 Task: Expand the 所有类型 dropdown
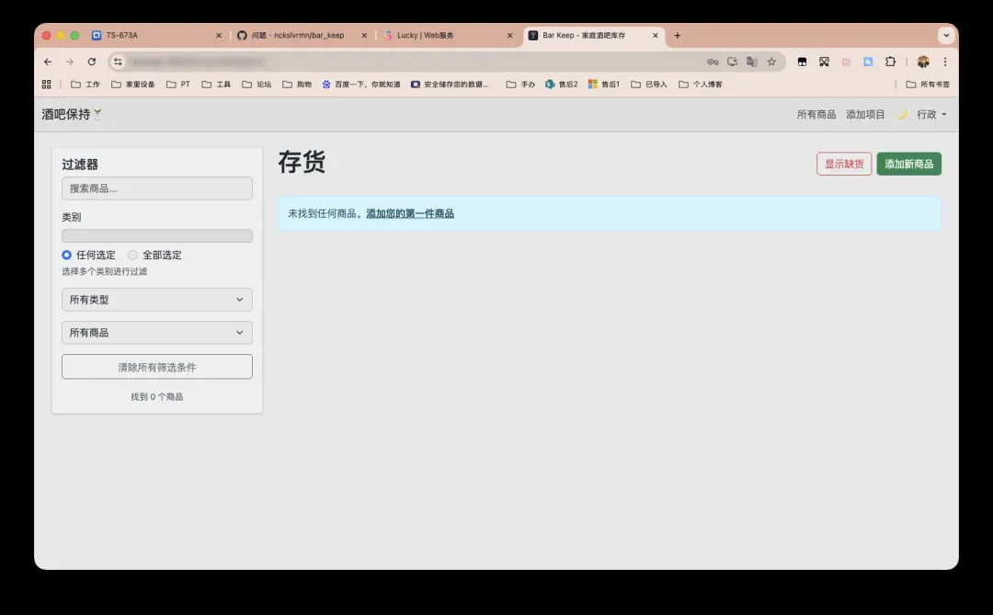156,300
